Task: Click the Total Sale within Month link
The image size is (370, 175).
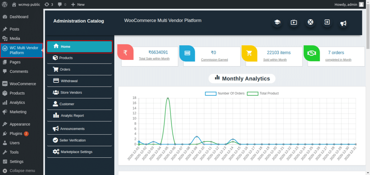Action: pyautogui.click(x=154, y=59)
